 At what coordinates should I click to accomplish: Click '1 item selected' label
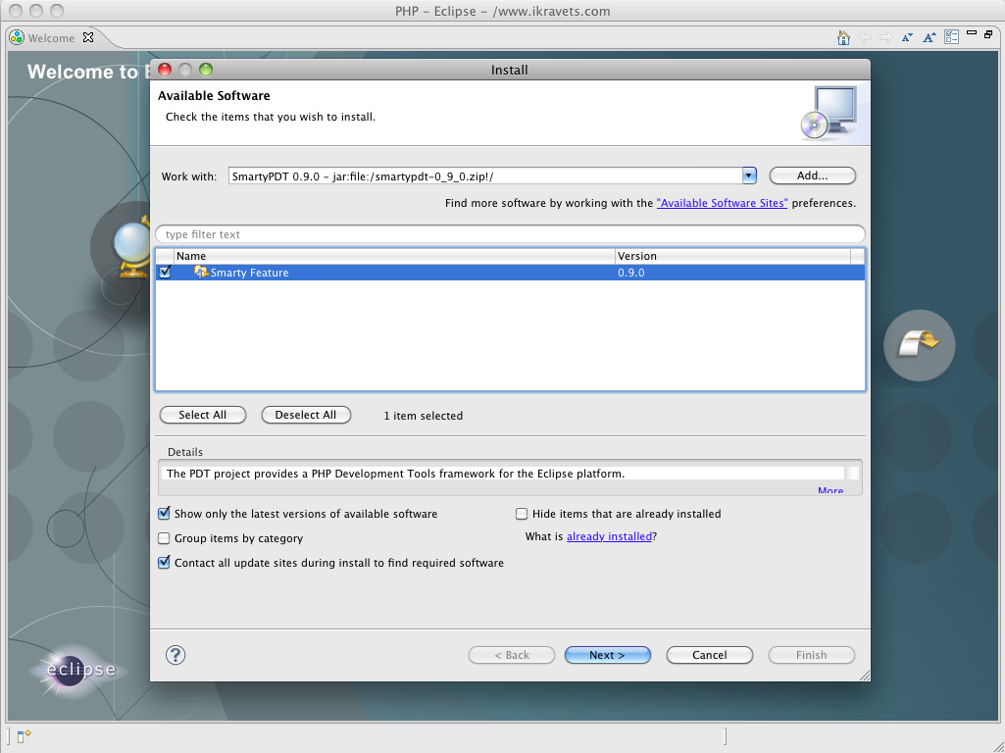(423, 416)
